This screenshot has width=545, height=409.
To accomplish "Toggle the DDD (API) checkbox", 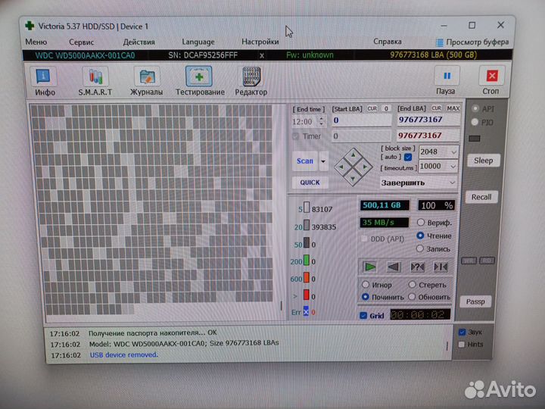I will coord(364,239).
